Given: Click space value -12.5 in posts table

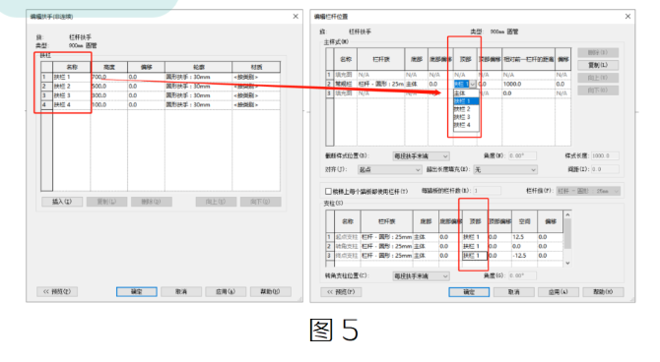Looking at the screenshot, I should [x=524, y=256].
